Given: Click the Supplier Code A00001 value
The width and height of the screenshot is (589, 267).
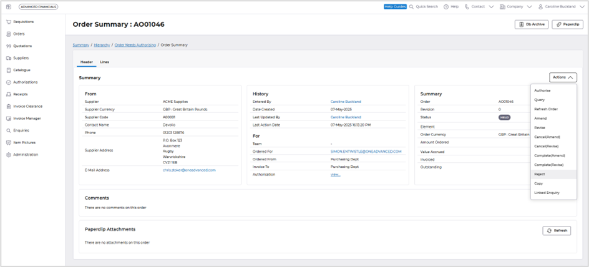Looking at the screenshot, I should click(169, 117).
